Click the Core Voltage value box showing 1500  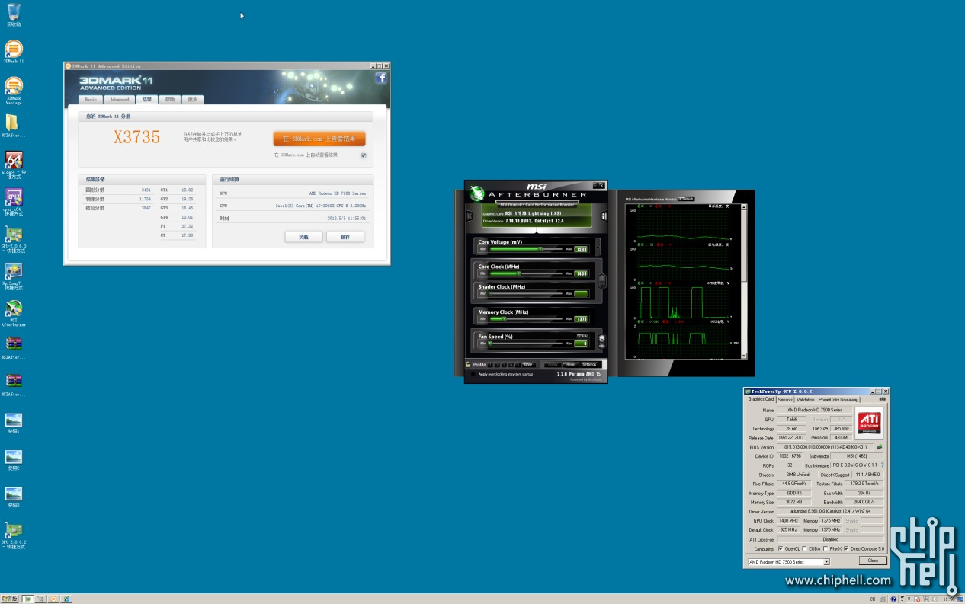[x=582, y=249]
